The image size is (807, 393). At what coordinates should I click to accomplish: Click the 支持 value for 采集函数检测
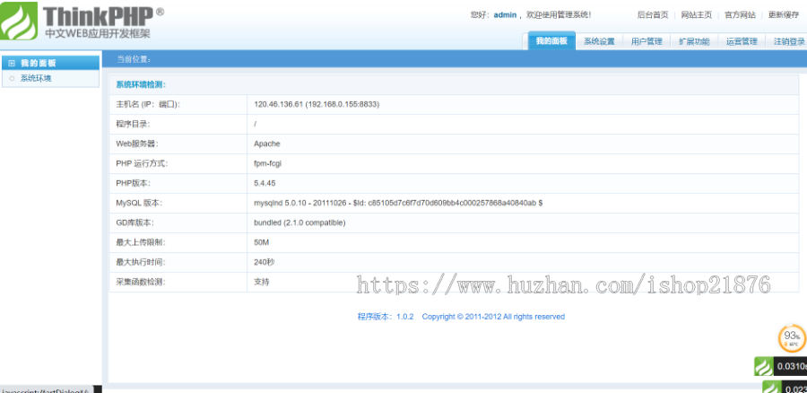[x=262, y=283]
